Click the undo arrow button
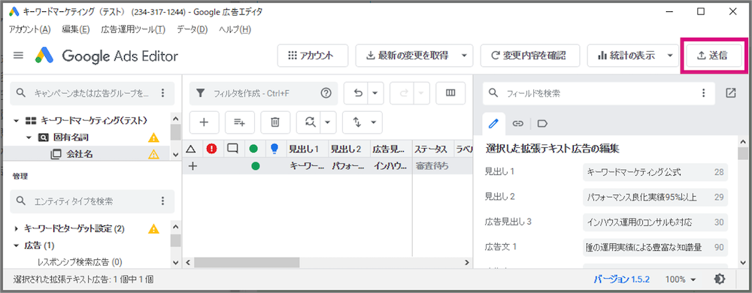This screenshot has height=293, width=752. point(357,93)
